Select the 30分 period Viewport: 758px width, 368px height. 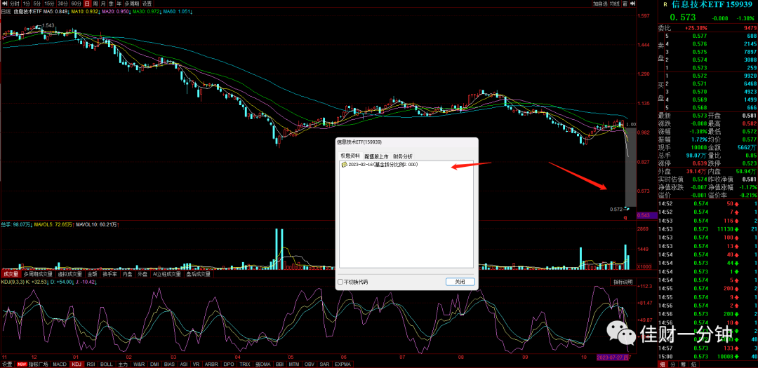coord(63,4)
